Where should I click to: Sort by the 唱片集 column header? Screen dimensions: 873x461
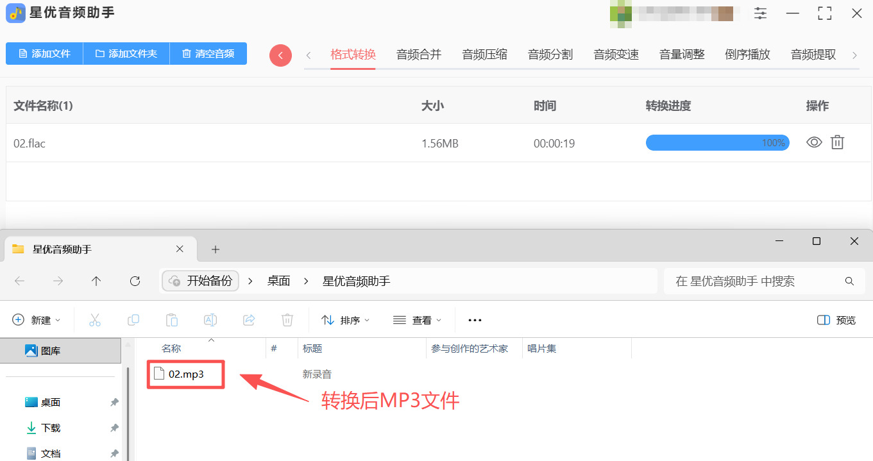pos(542,349)
